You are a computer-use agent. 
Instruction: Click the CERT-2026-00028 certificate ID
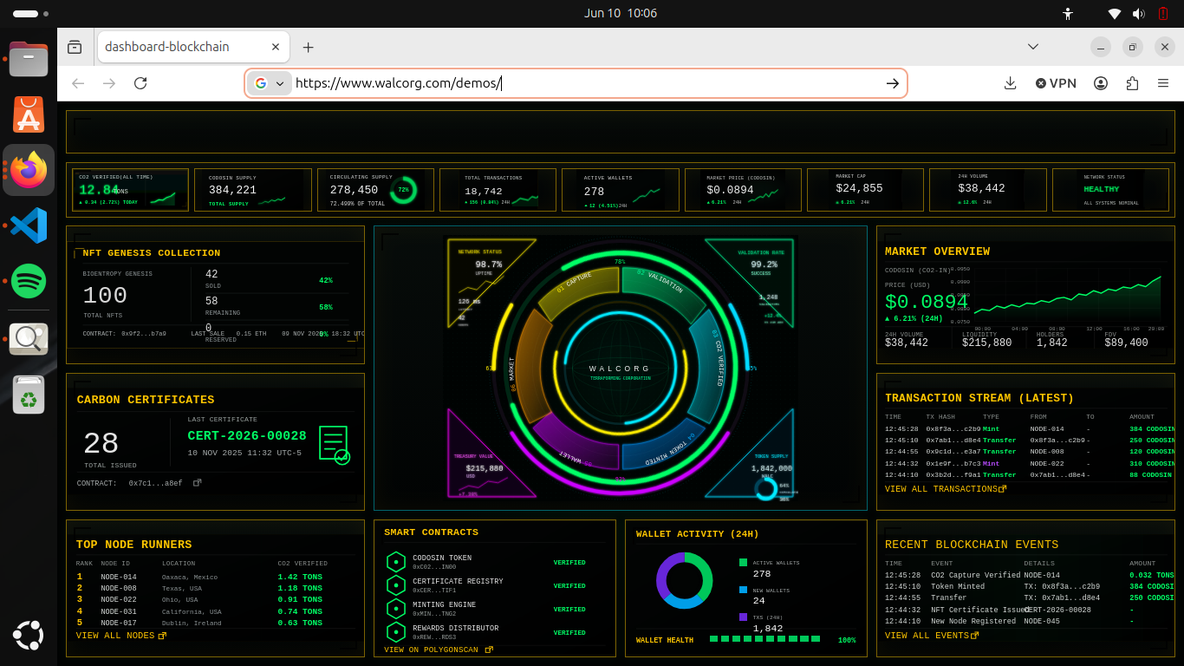pyautogui.click(x=247, y=435)
